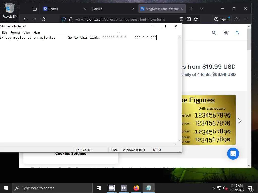
Task: Click Notepad scroll up arrow
Action: point(179,38)
